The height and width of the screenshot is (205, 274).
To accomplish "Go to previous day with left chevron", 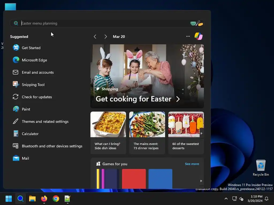I will tap(95, 37).
